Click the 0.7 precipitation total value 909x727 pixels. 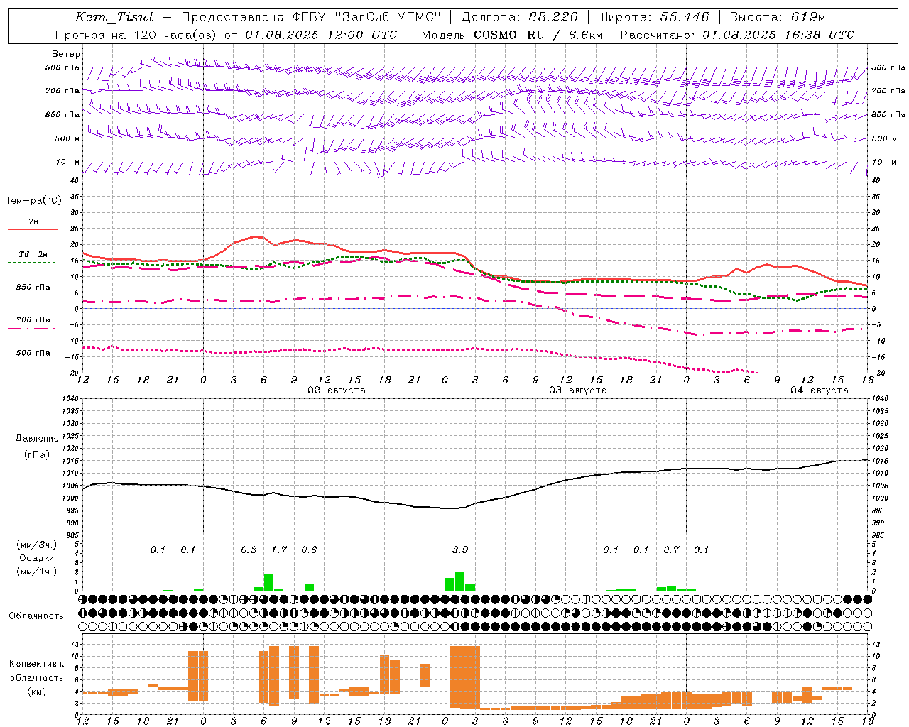[671, 550]
